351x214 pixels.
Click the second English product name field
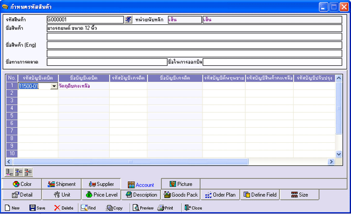(194, 53)
